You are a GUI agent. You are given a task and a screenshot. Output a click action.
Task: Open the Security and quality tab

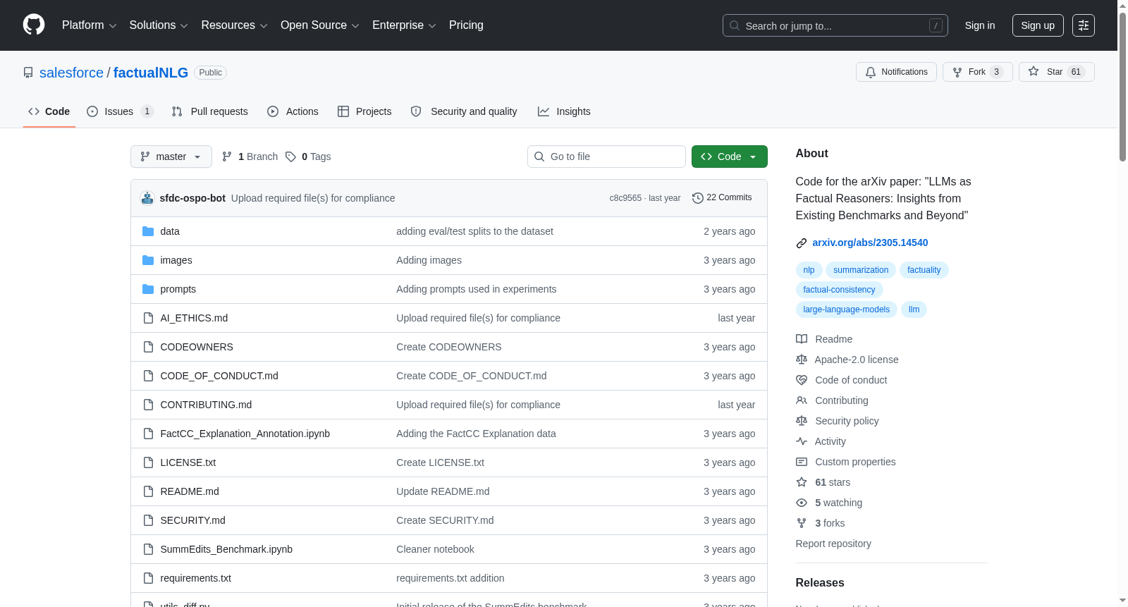click(x=464, y=111)
